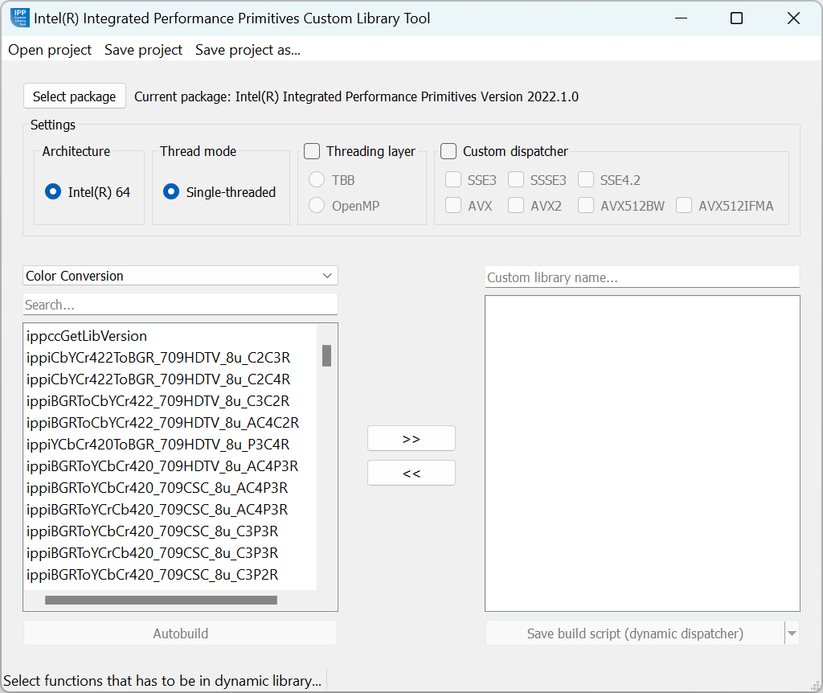823x693 pixels.
Task: Click the horizontal scrollbar under function list
Action: click(161, 600)
